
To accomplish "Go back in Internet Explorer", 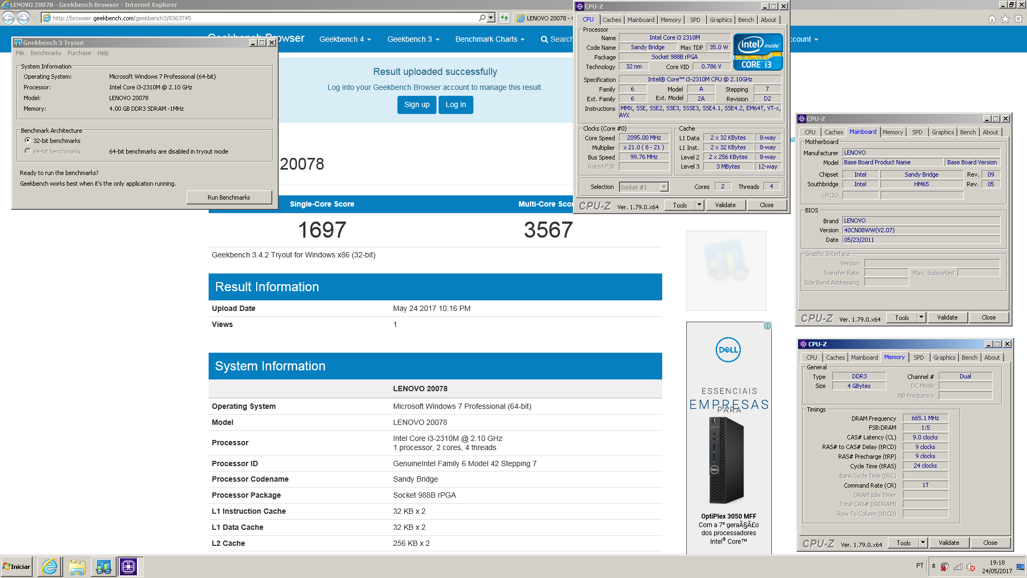I will tap(8, 18).
